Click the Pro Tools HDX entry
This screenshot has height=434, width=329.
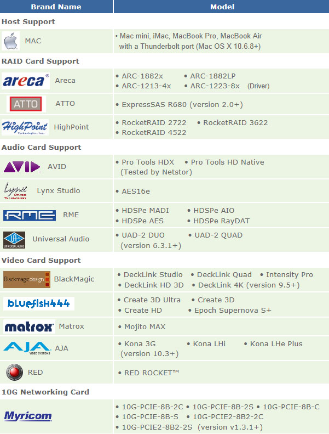148,162
